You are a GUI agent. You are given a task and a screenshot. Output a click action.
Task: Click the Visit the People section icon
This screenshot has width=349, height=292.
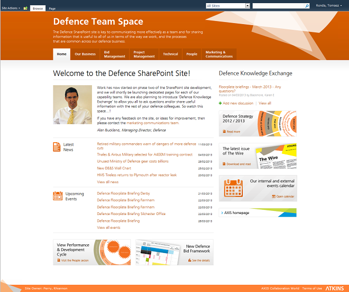[x=59, y=260]
